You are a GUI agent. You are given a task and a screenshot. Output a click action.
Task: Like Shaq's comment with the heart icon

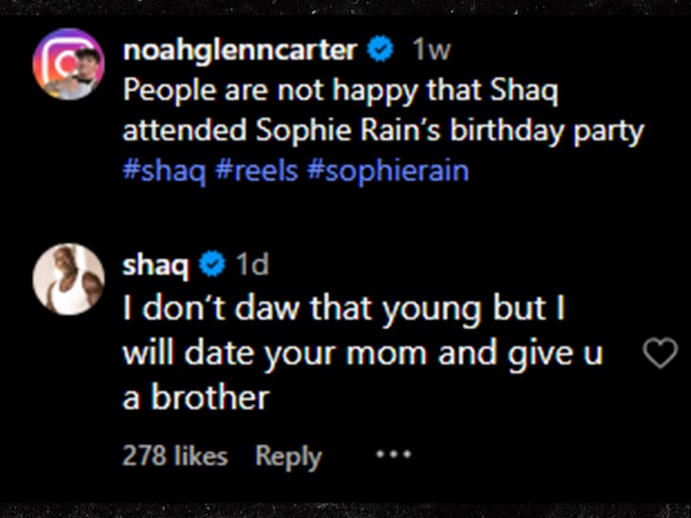click(660, 355)
